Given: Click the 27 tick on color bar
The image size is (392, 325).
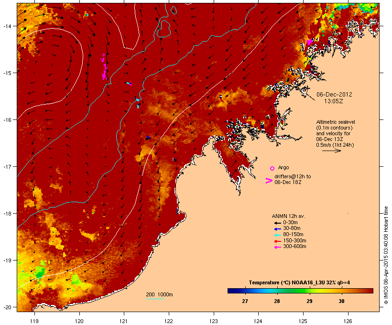Looking at the screenshot, I should coord(245,301).
